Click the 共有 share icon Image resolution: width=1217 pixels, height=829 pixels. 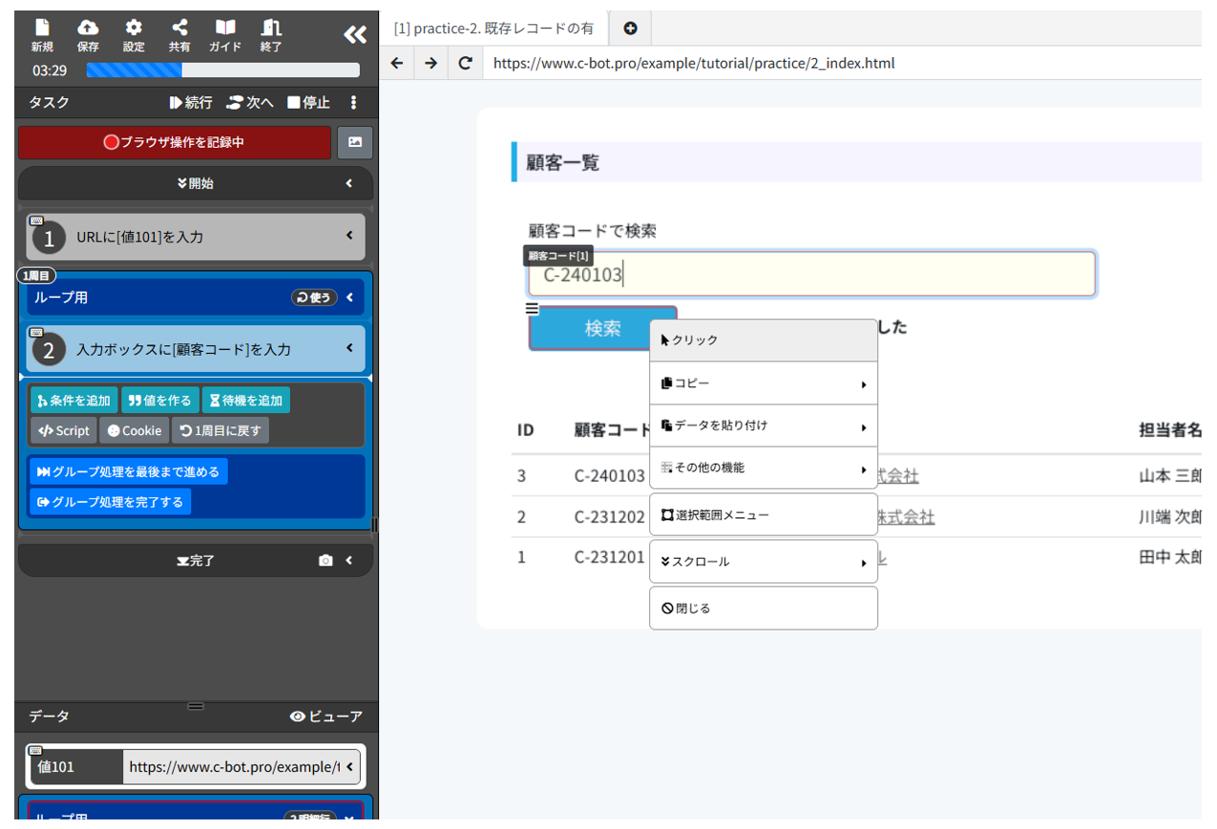click(179, 34)
